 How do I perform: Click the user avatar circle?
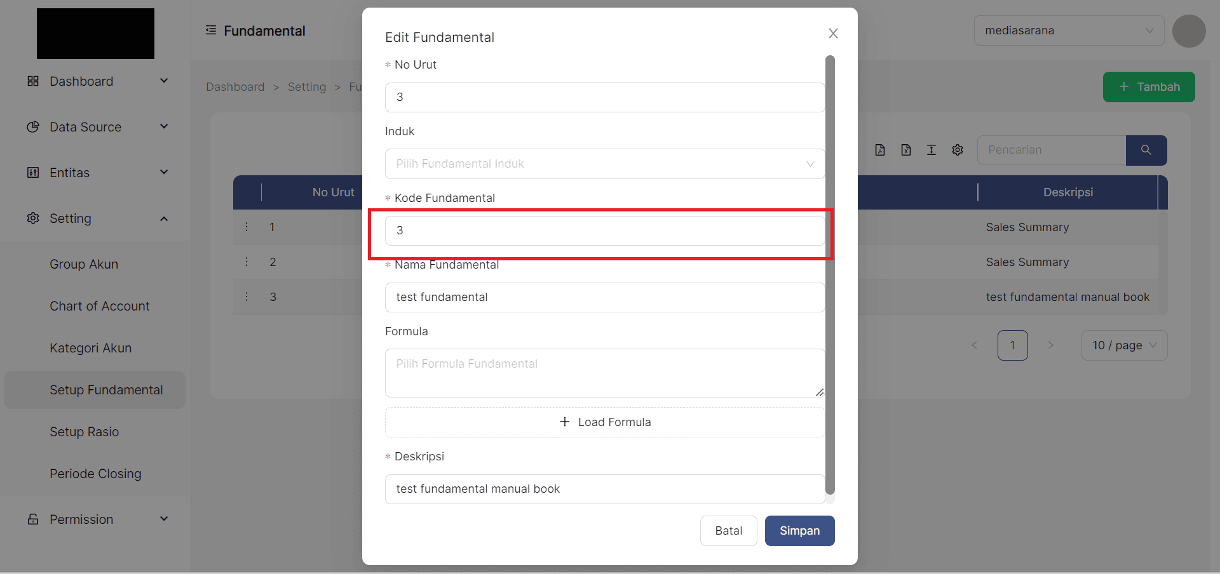click(1189, 31)
